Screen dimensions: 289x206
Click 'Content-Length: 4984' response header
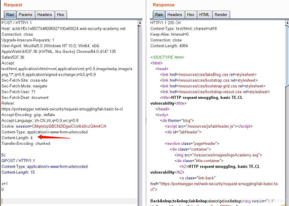pos(169,46)
